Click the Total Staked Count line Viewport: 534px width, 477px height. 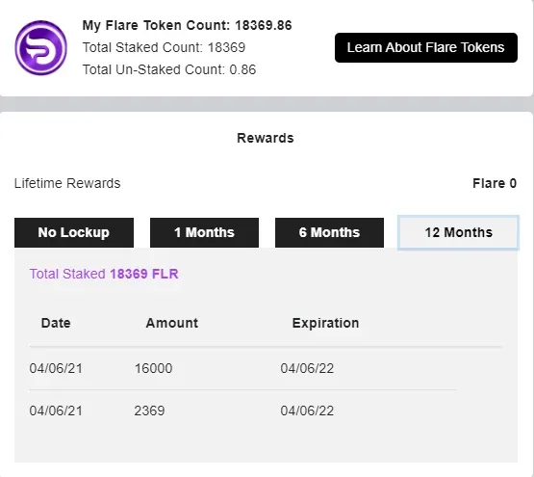coord(164,48)
